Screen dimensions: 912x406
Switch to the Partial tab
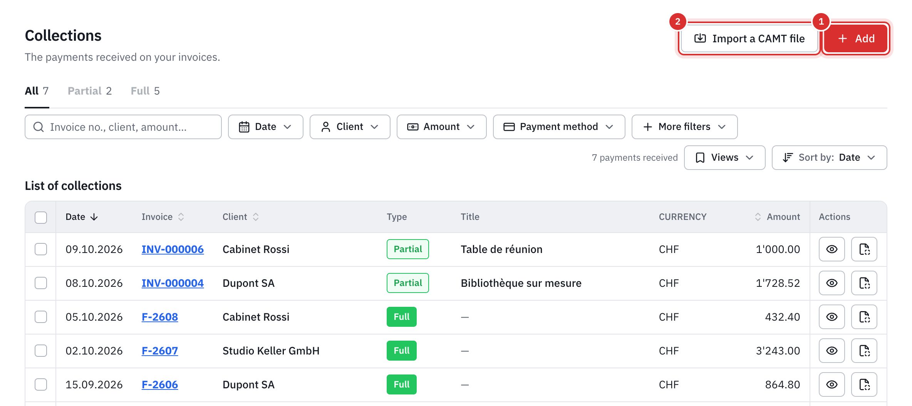pyautogui.click(x=90, y=91)
